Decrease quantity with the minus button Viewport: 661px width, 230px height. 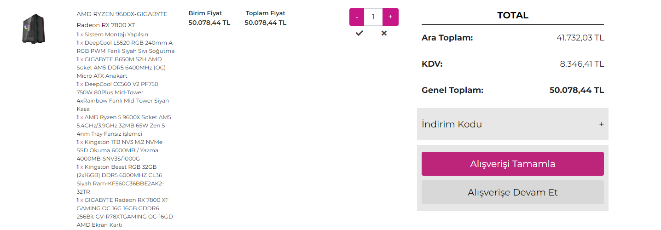point(357,17)
